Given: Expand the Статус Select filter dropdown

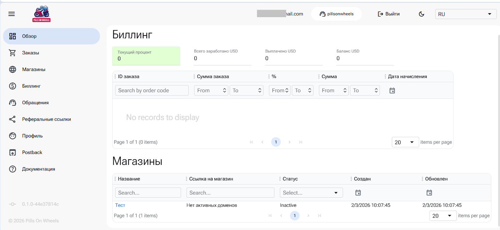Looking at the screenshot, I should click(x=311, y=193).
